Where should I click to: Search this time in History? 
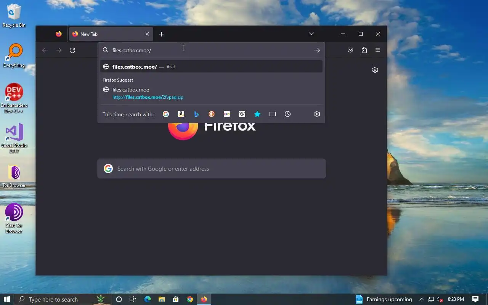point(288,114)
